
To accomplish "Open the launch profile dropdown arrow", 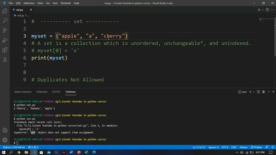I will (x=254, y=92).
